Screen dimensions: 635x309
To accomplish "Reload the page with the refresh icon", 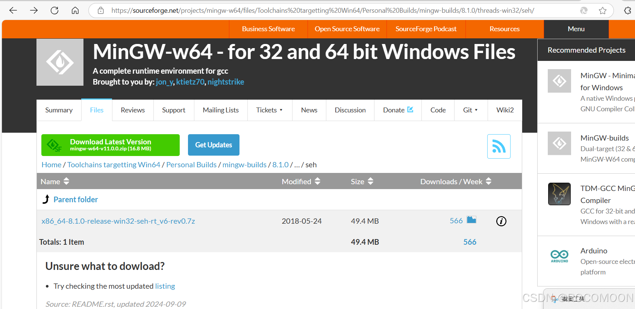I will (x=55, y=11).
